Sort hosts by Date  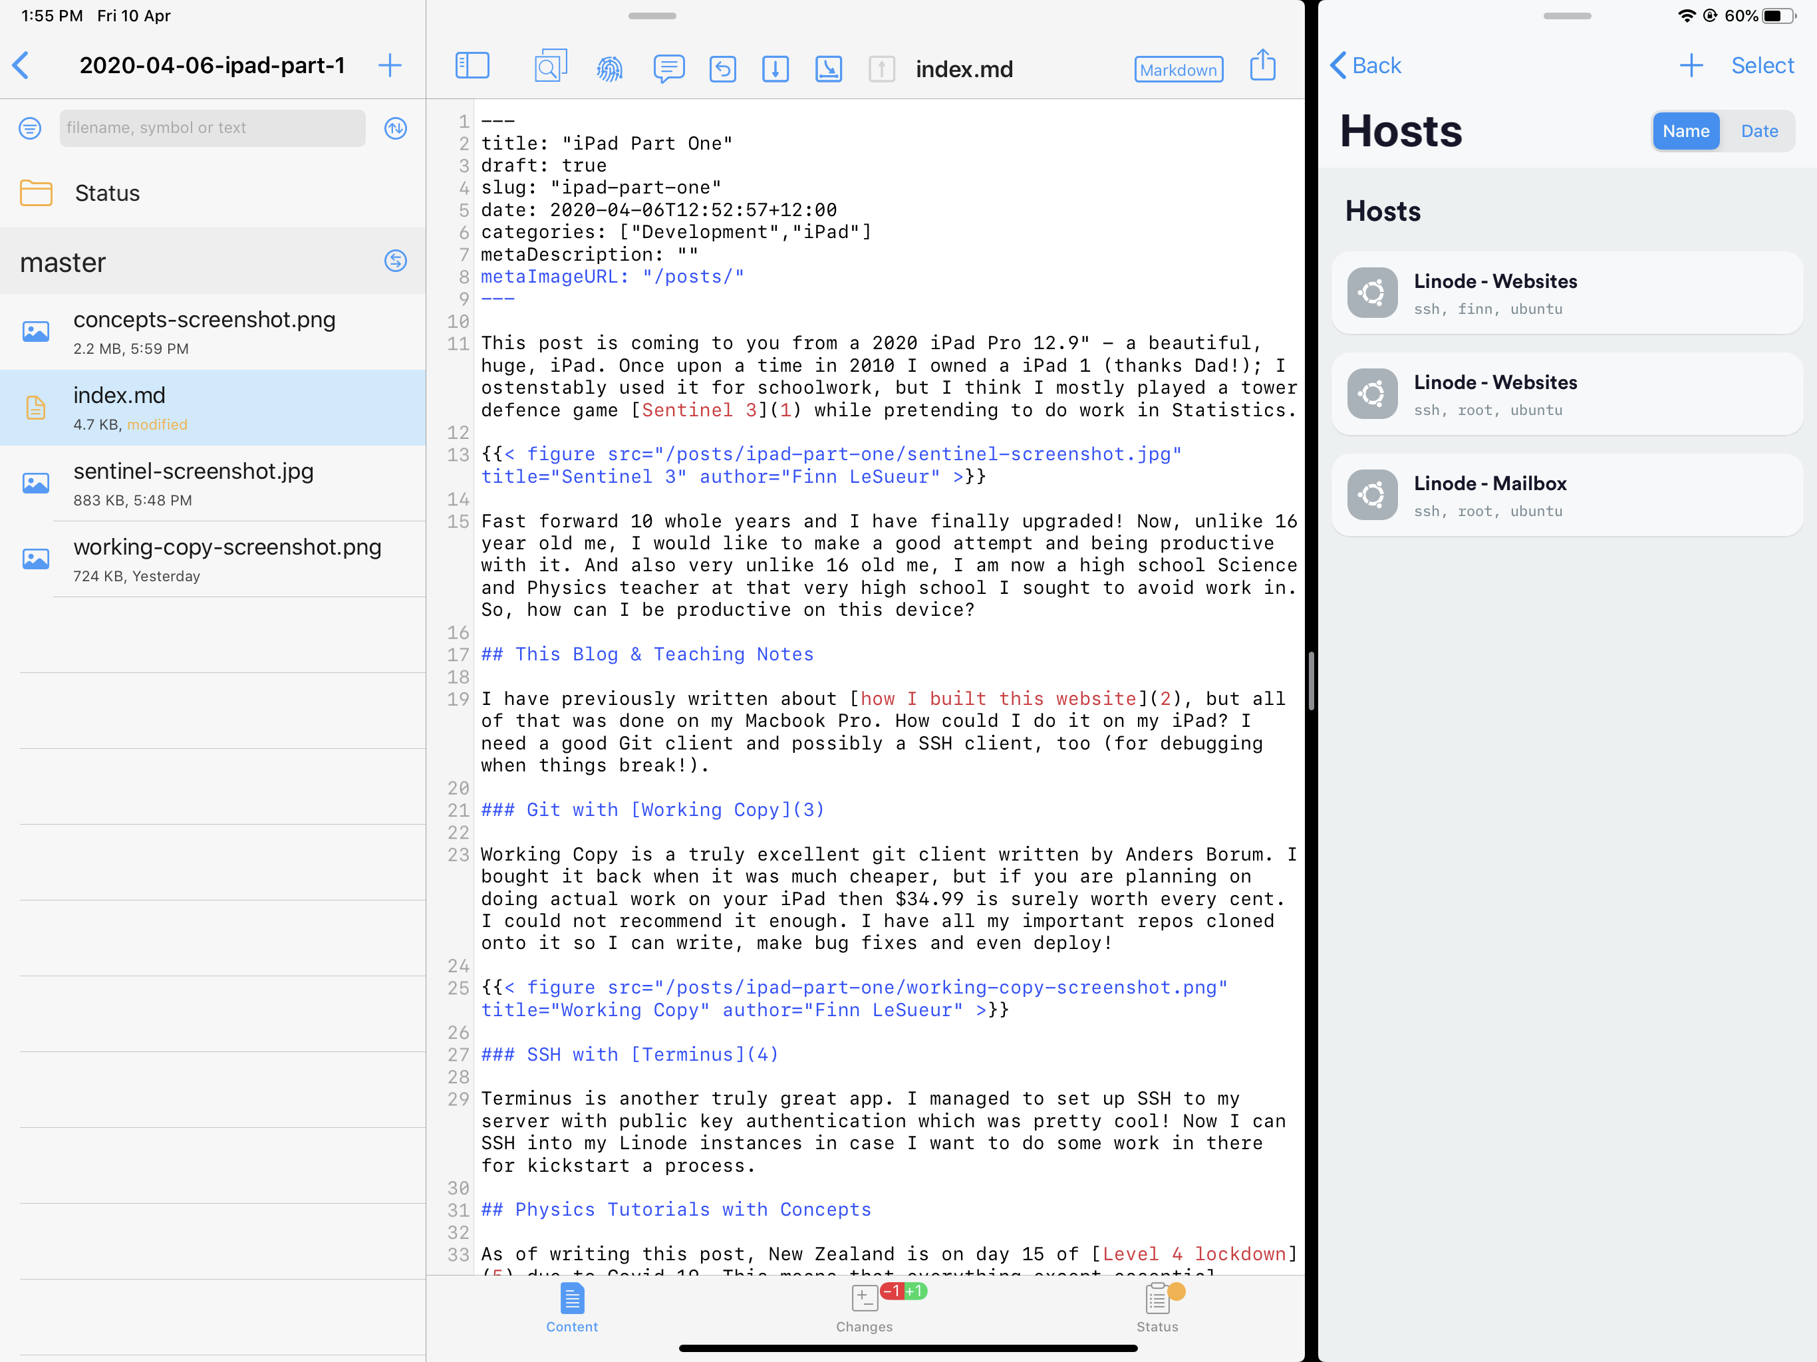[x=1758, y=132]
